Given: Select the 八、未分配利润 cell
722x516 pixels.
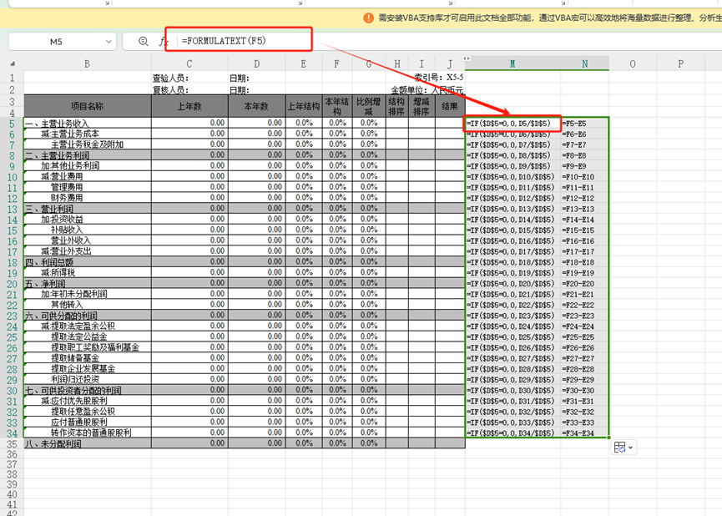Looking at the screenshot, I should [x=87, y=443].
